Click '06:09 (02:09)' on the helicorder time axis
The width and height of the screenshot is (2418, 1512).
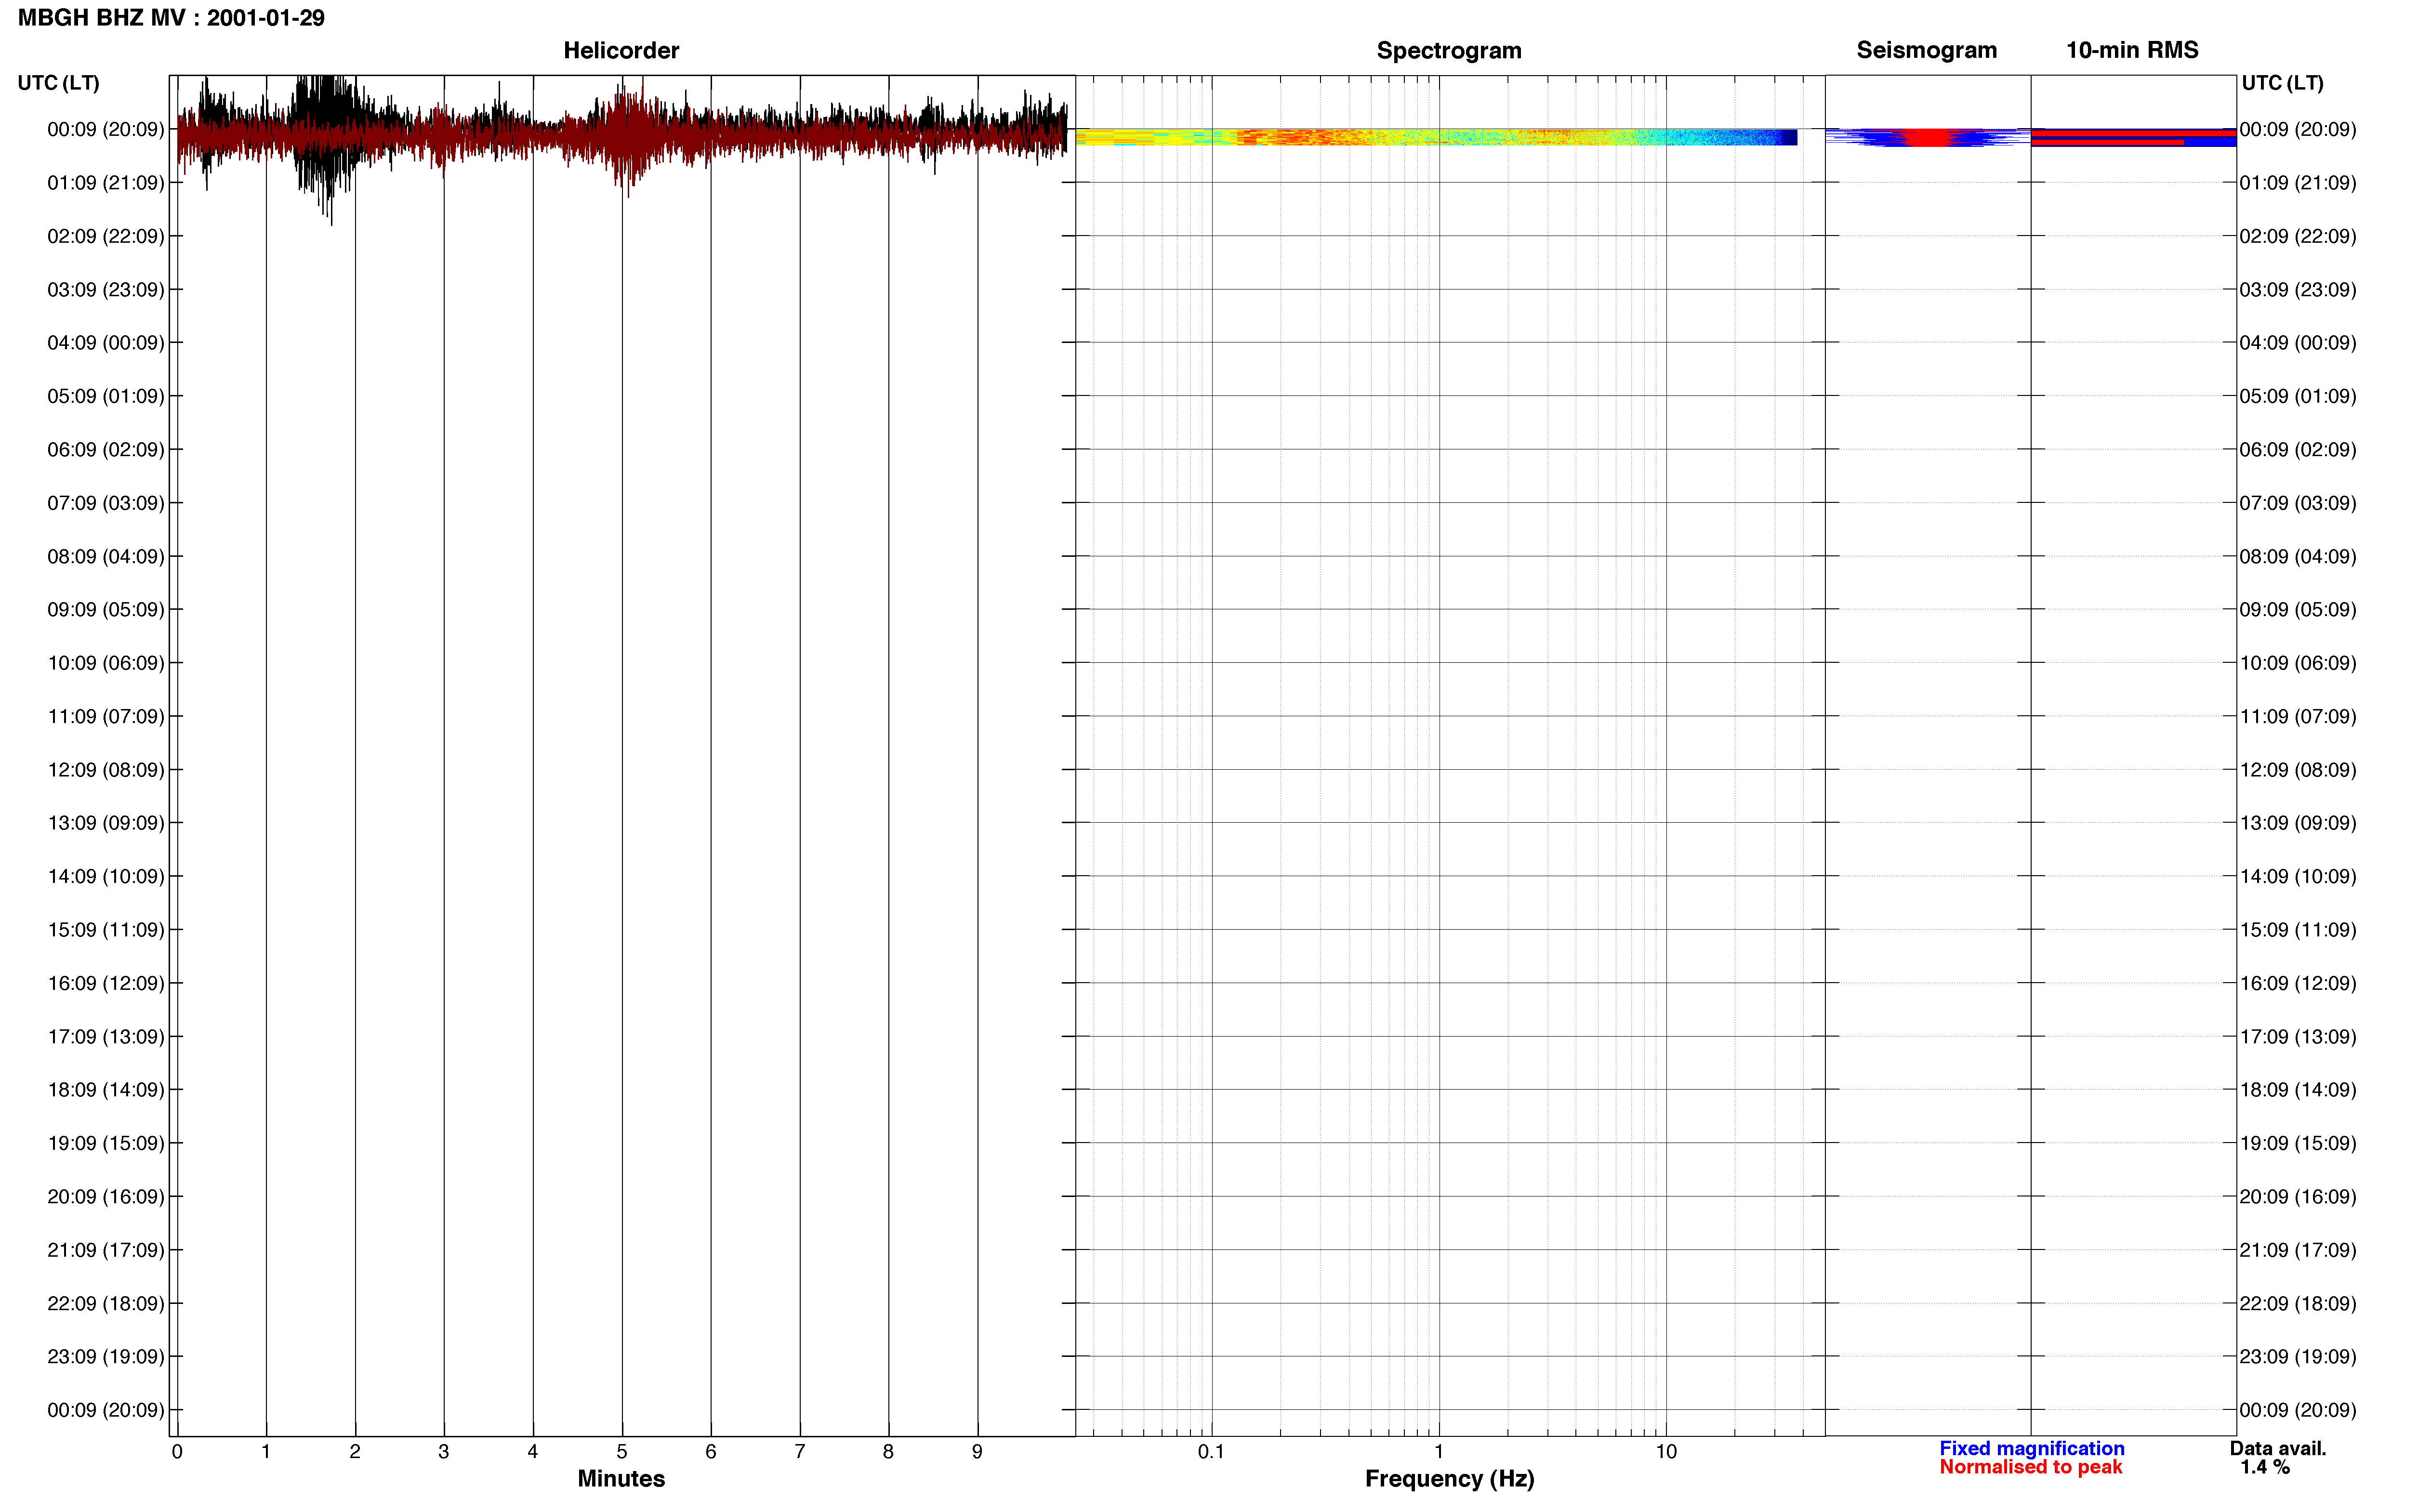pyautogui.click(x=105, y=450)
